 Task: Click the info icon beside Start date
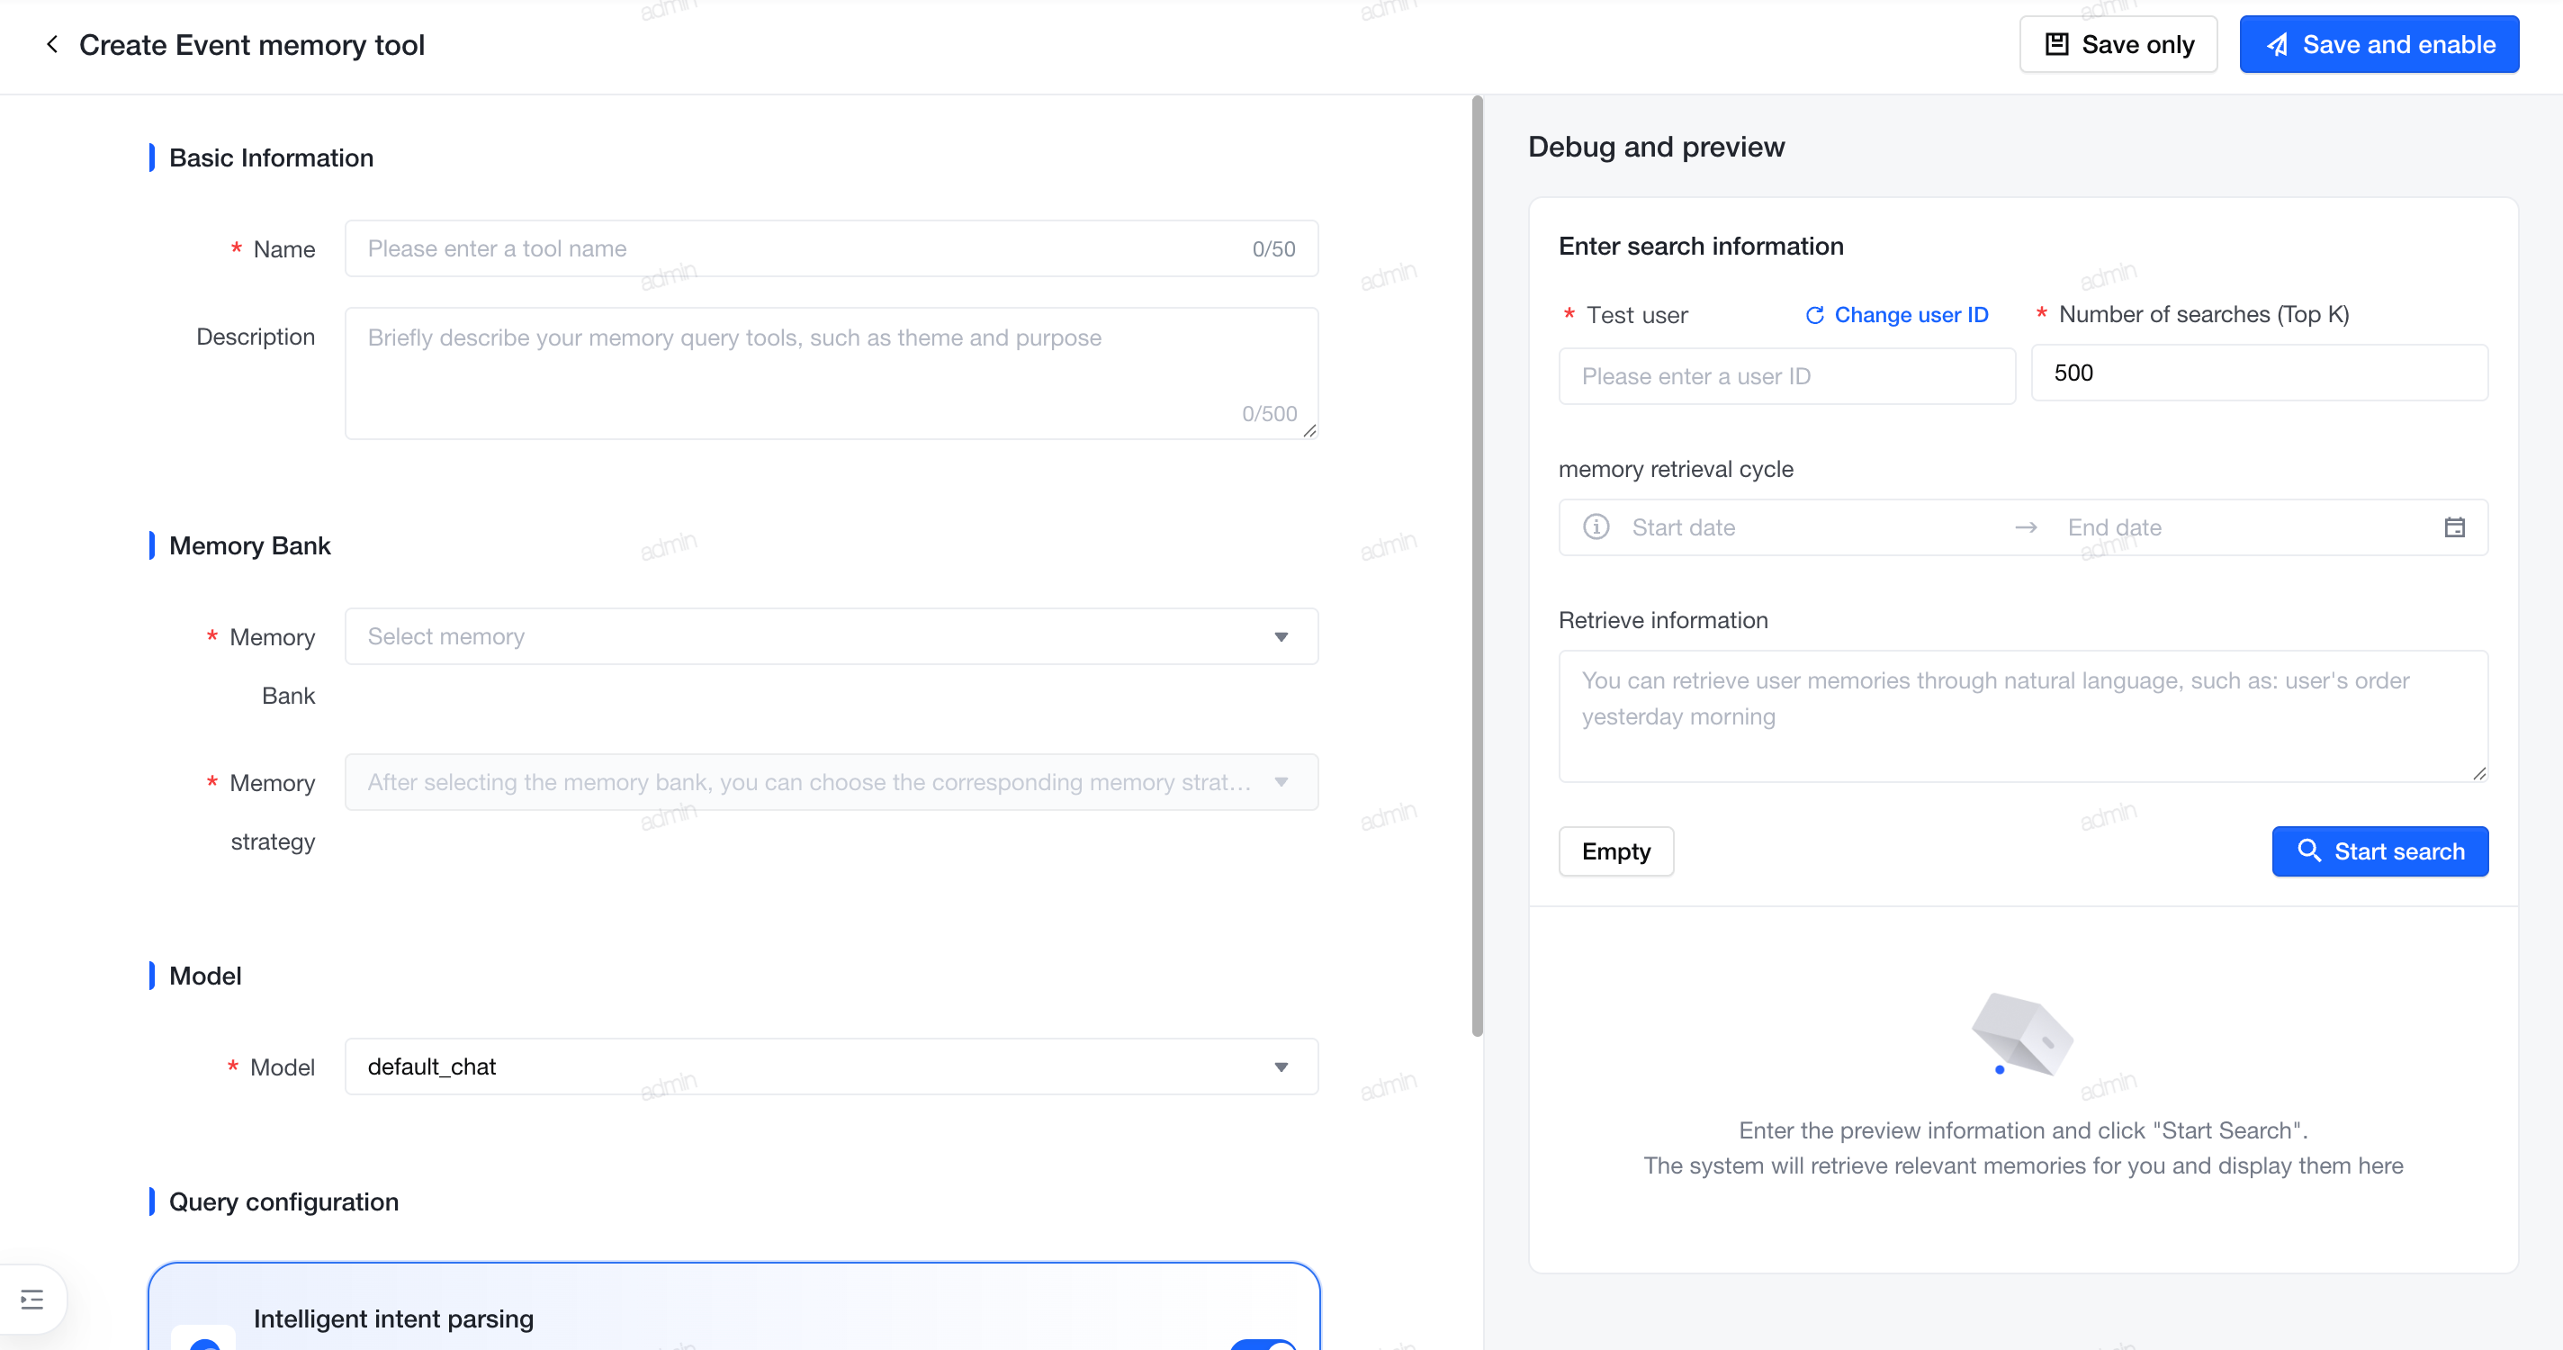[x=1596, y=527]
